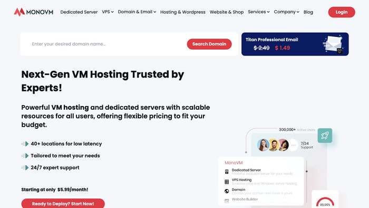Click the dark-haired woman avatar
369x208 pixels.
click(x=284, y=145)
